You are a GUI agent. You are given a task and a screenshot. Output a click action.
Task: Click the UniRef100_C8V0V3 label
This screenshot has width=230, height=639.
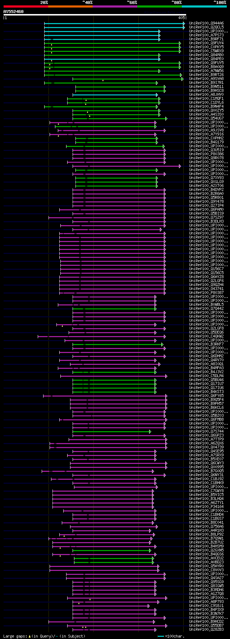coord(206,570)
